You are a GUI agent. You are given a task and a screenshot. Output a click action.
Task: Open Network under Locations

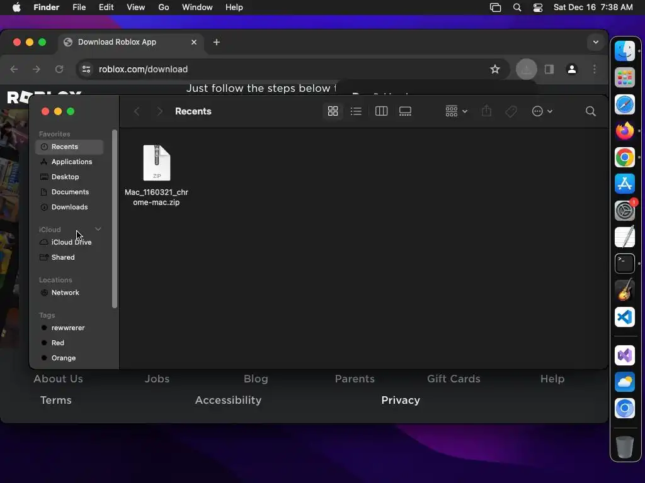pos(69,293)
